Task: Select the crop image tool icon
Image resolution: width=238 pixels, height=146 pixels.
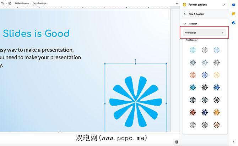Action: [2, 3]
